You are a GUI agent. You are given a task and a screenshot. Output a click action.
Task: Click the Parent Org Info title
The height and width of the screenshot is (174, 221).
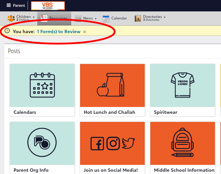click(31, 170)
